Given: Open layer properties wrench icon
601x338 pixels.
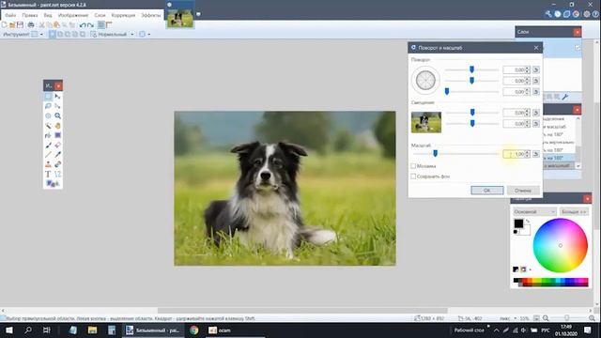Looking at the screenshot, I should pyautogui.click(x=565, y=97).
